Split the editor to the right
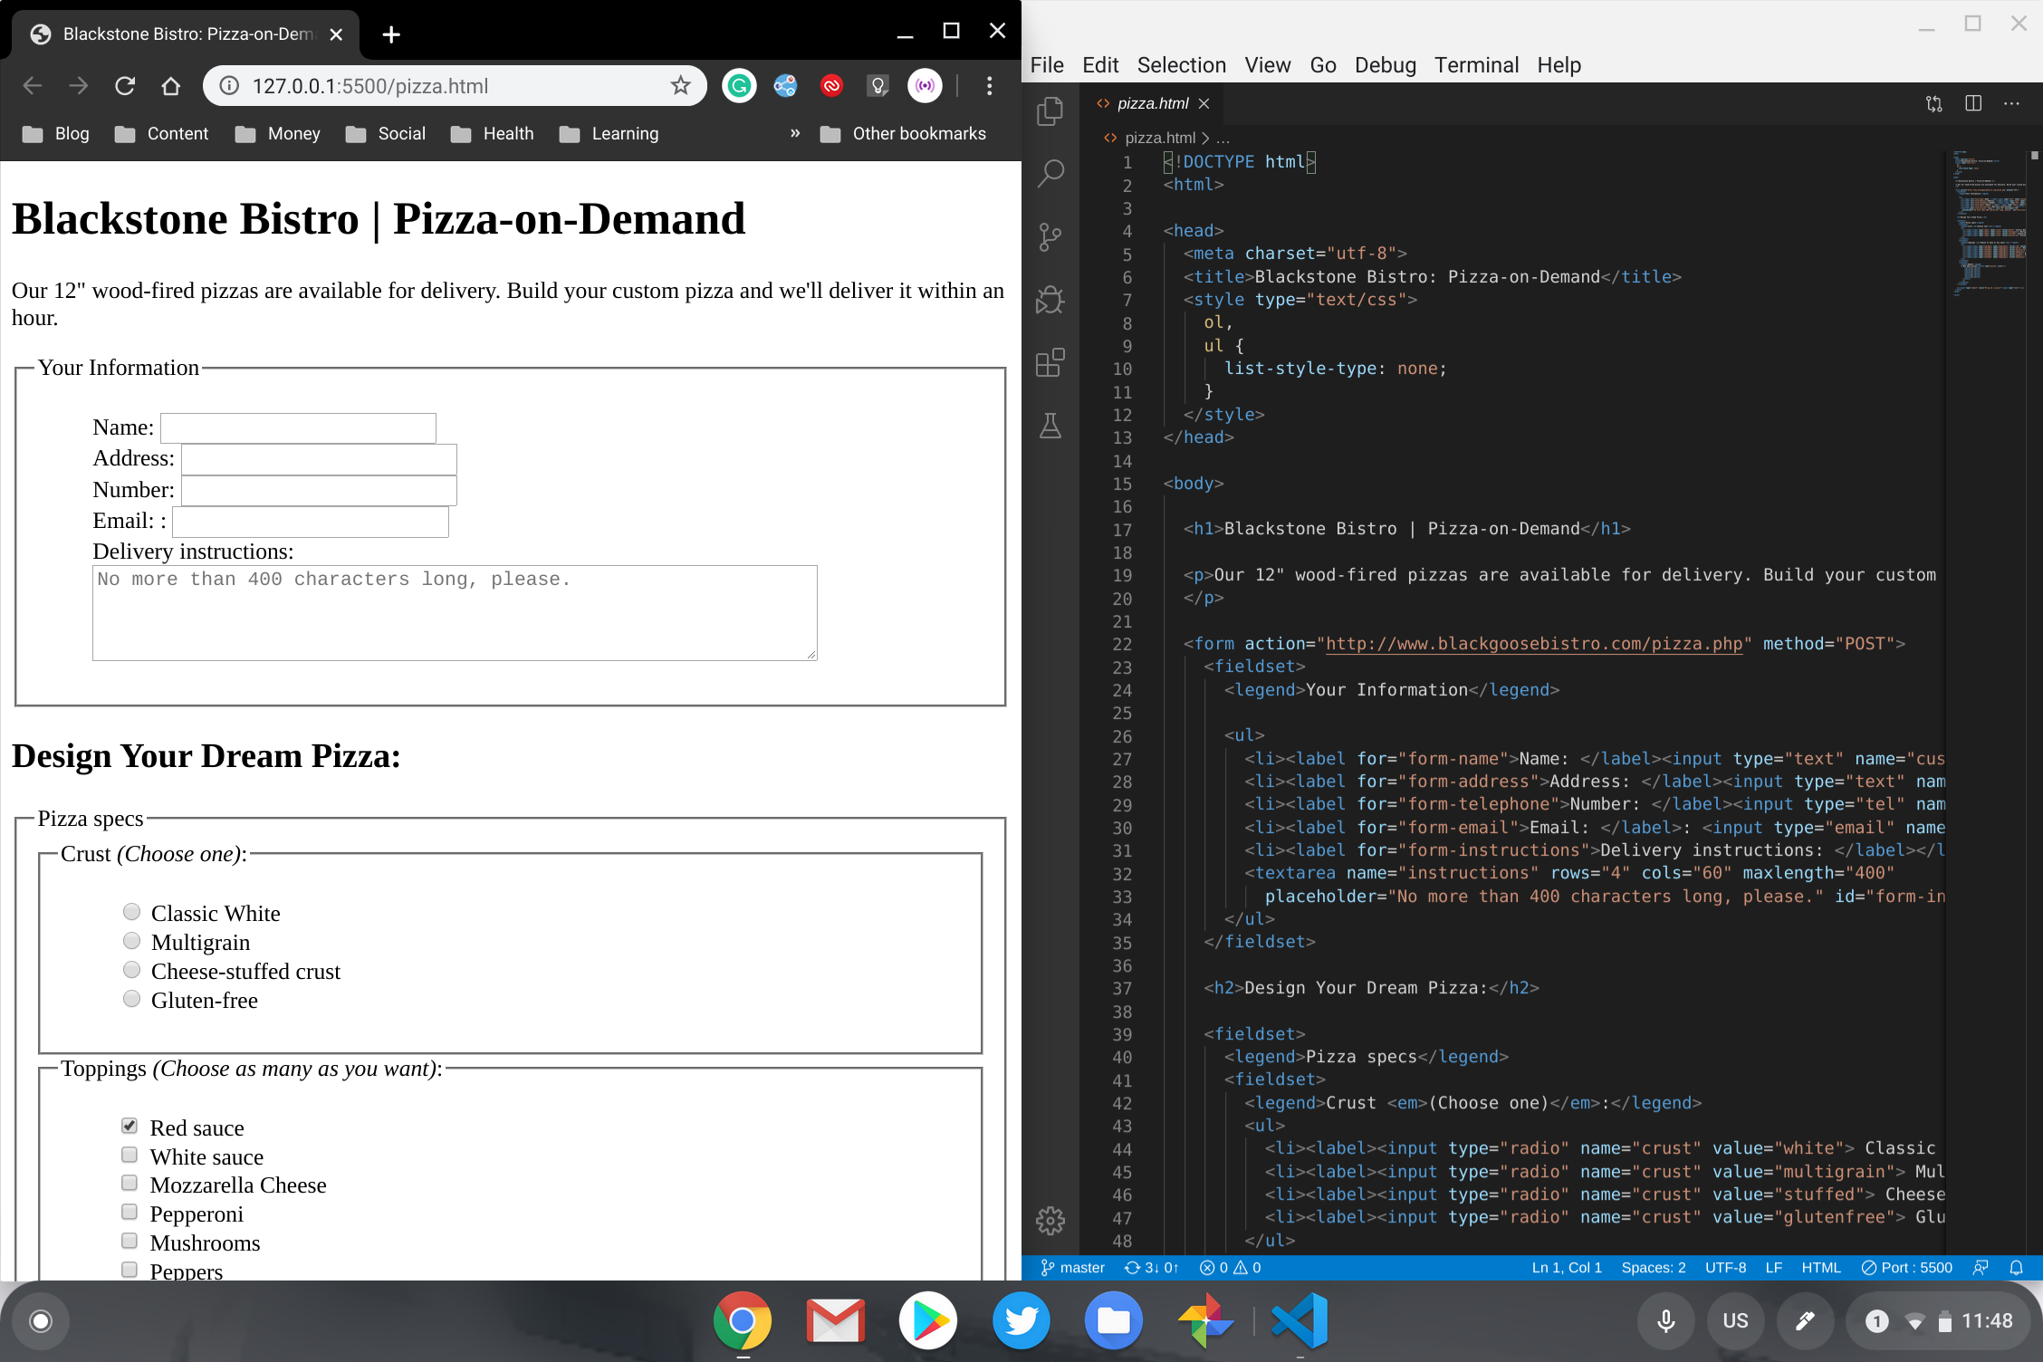This screenshot has height=1362, width=2043. 1973,103
